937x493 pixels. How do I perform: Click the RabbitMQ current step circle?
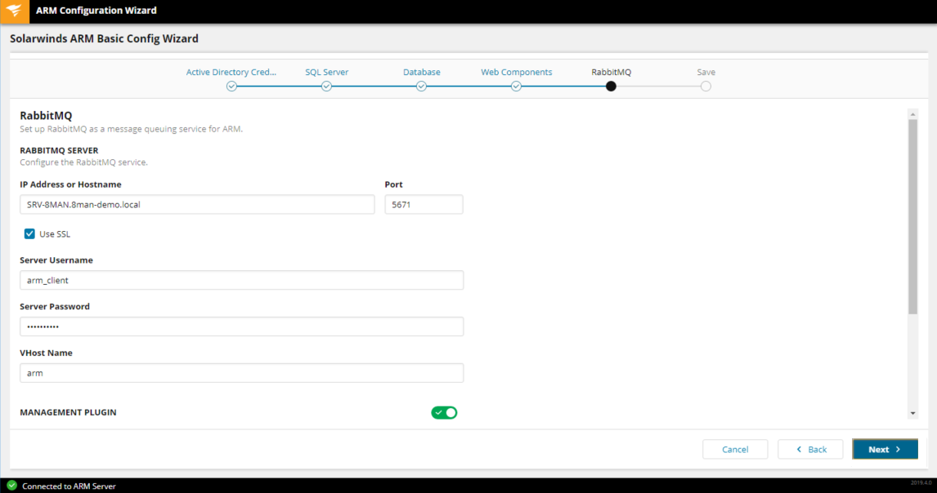[611, 87]
